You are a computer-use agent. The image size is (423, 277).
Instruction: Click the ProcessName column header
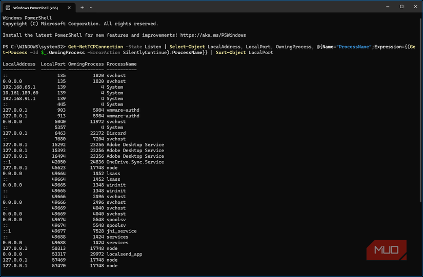tap(122, 64)
